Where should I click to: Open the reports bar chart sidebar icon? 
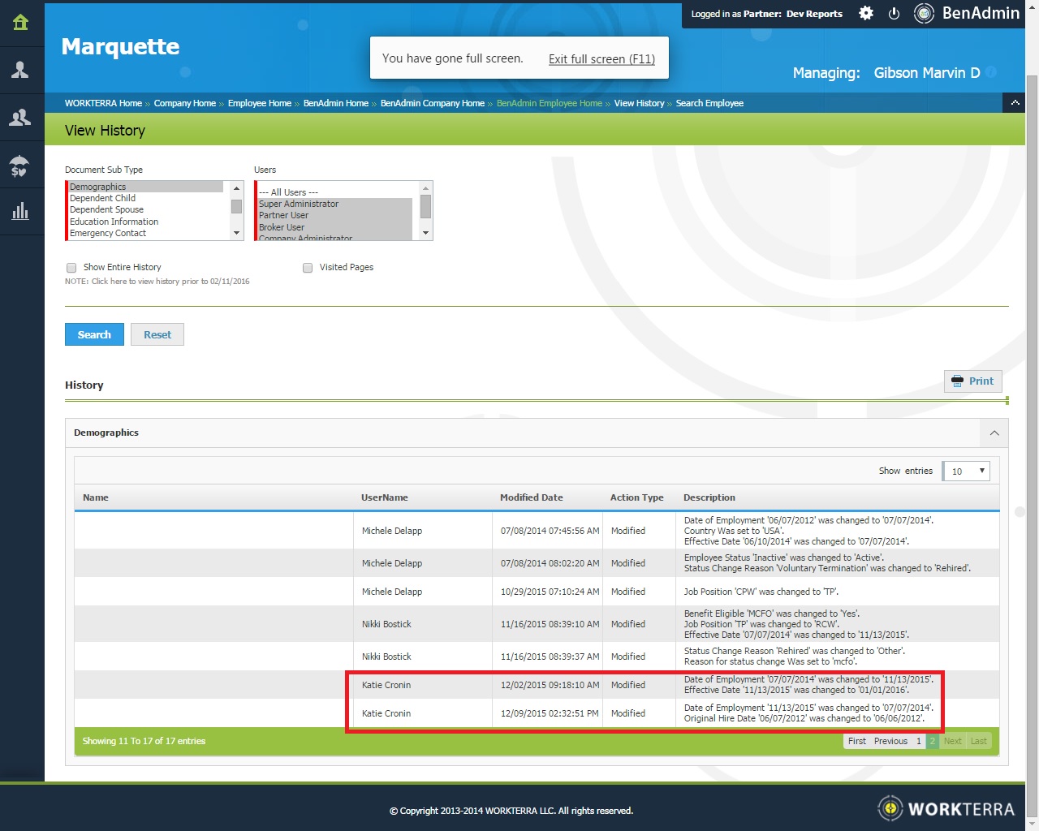pos(21,212)
